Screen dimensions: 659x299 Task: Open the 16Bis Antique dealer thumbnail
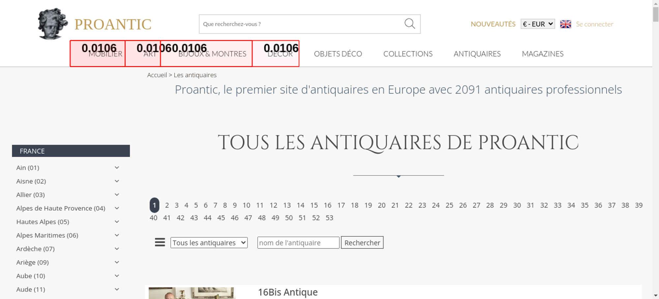click(192, 293)
